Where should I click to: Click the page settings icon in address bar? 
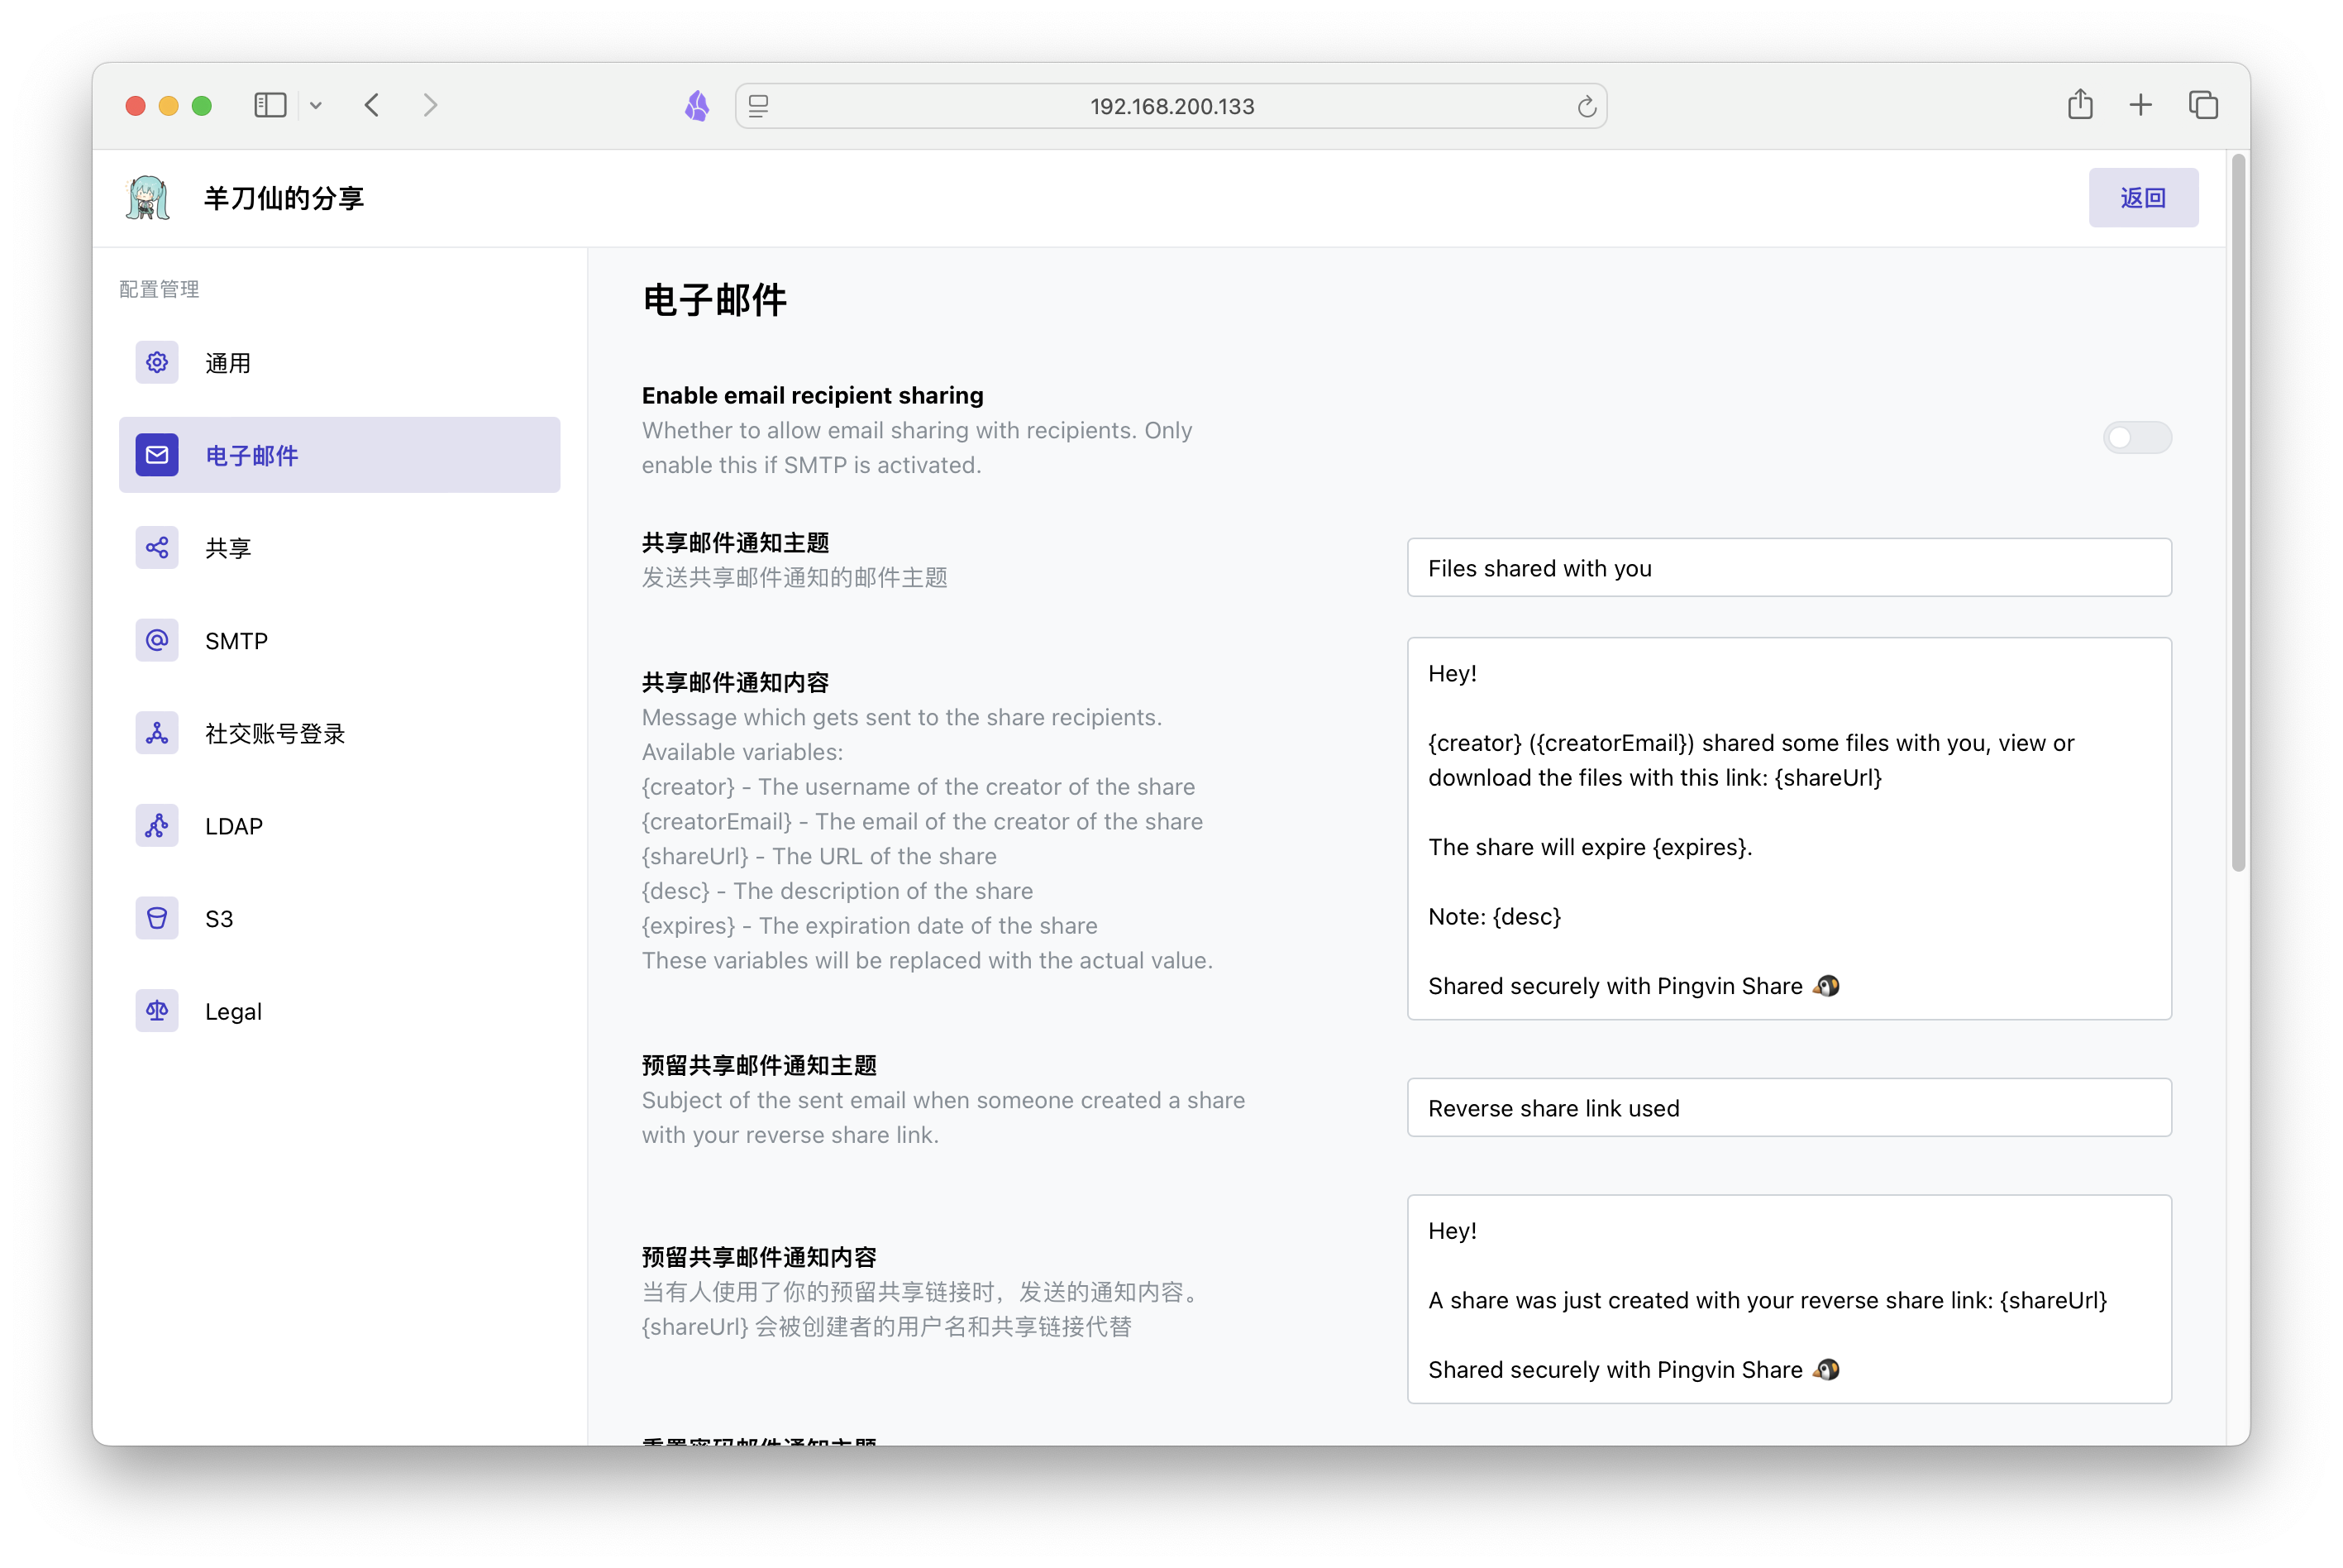(759, 106)
